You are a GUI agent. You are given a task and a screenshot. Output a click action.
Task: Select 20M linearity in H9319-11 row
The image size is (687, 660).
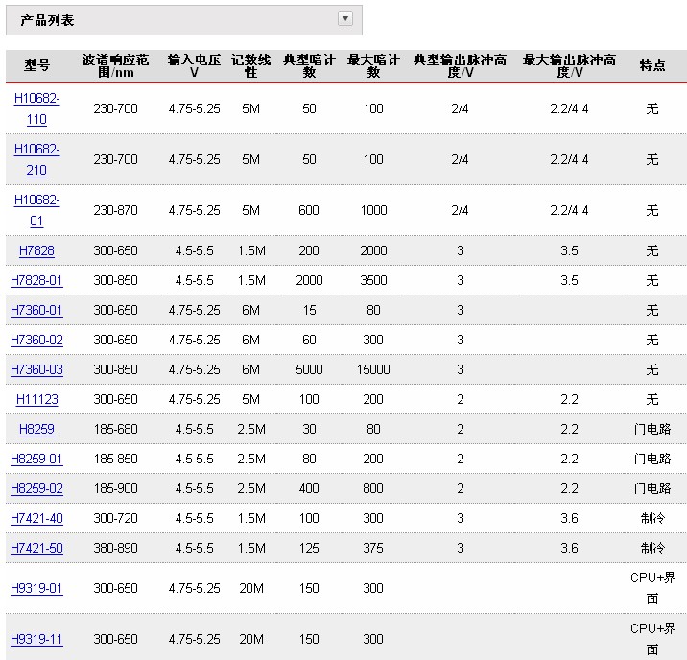click(x=251, y=639)
